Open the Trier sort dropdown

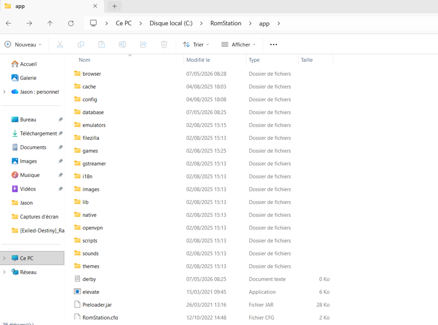(x=196, y=44)
